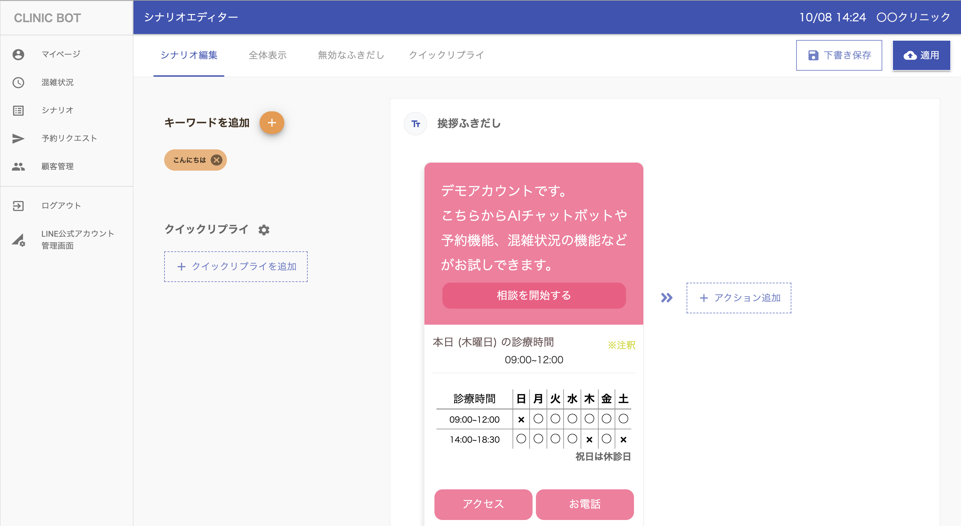Image resolution: width=961 pixels, height=526 pixels.
Task: Click the アクション追加 dashed button
Action: 739,297
